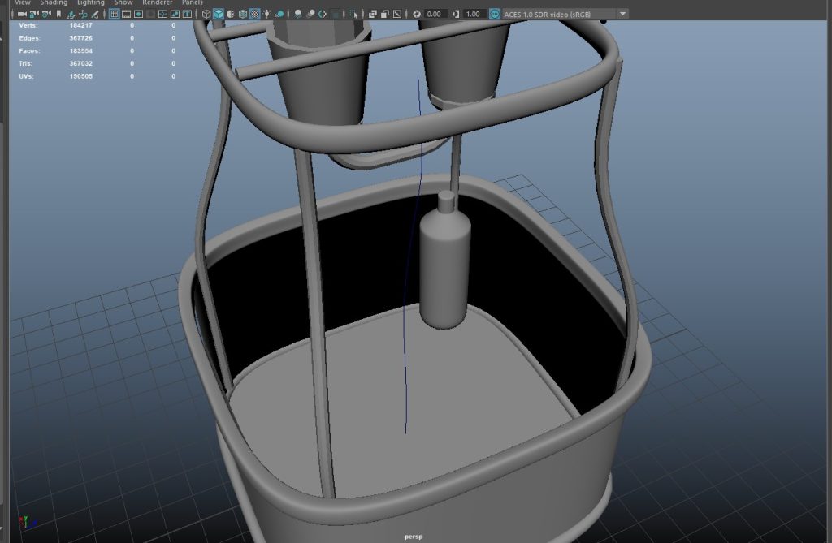This screenshot has height=543, width=832.
Task: Click the Faces label in heads-up display
Action: pyautogui.click(x=29, y=51)
